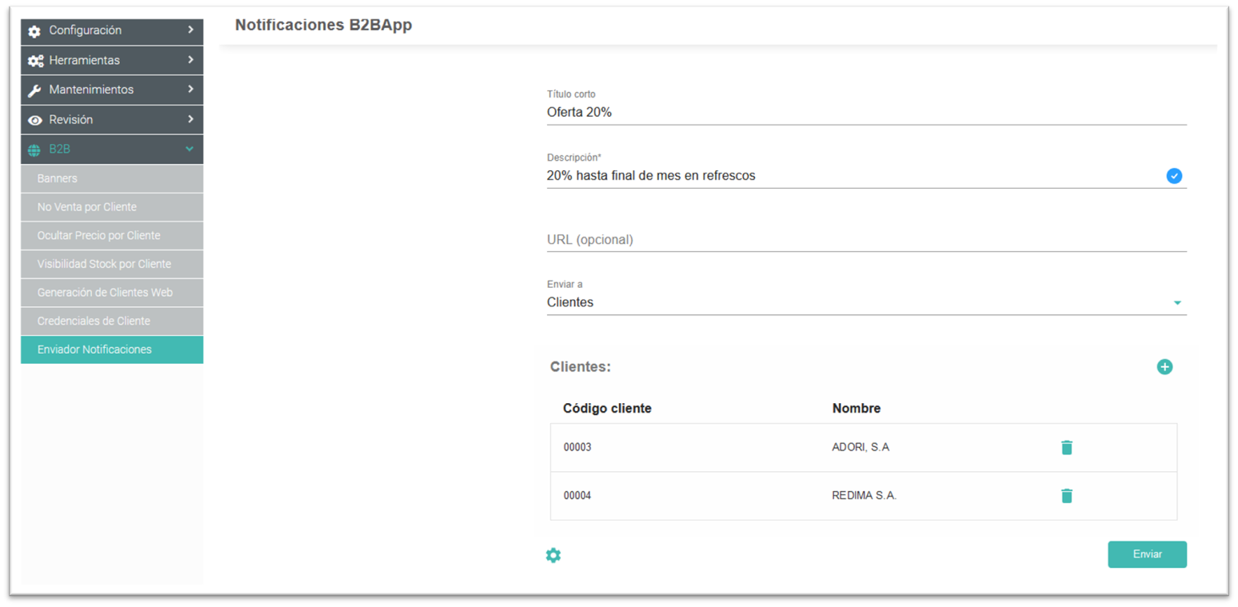Open the Herramientas menu
Screen dimensions: 1238x607
(112, 60)
